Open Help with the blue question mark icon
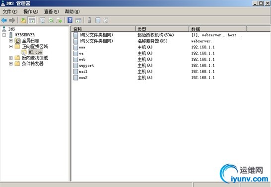Image resolution: width=271 pixels, height=187 pixels. (x=70, y=20)
